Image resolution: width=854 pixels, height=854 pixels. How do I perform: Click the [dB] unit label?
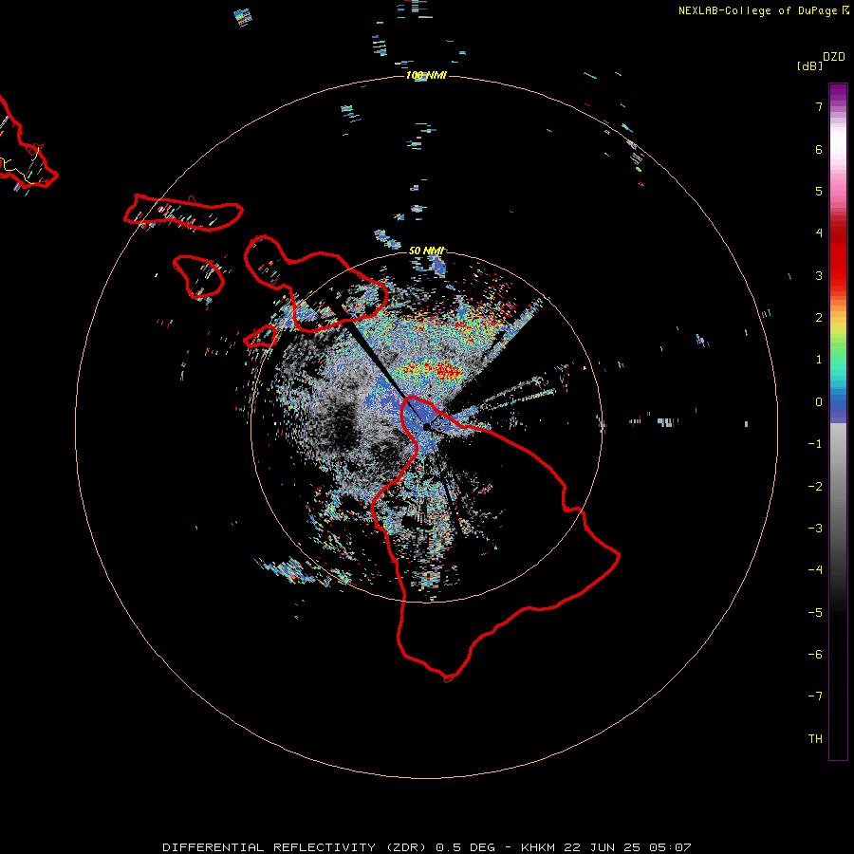pos(809,65)
